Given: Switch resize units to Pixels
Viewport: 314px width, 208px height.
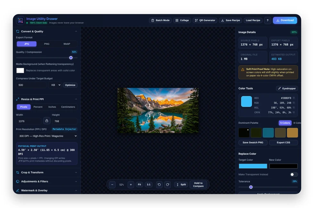Looking at the screenshot, I should coord(24,107).
